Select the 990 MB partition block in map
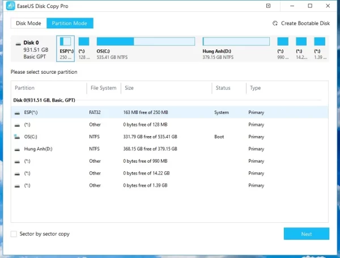This screenshot has height=258, width=340. (283, 41)
